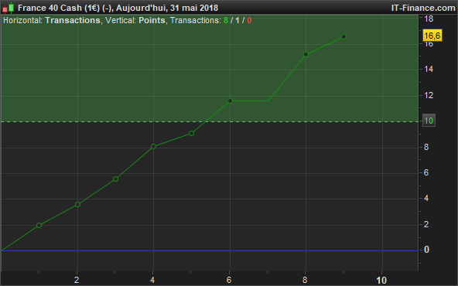
Task: Click the bold 10 label on horizontal axis
Action: pyautogui.click(x=381, y=281)
